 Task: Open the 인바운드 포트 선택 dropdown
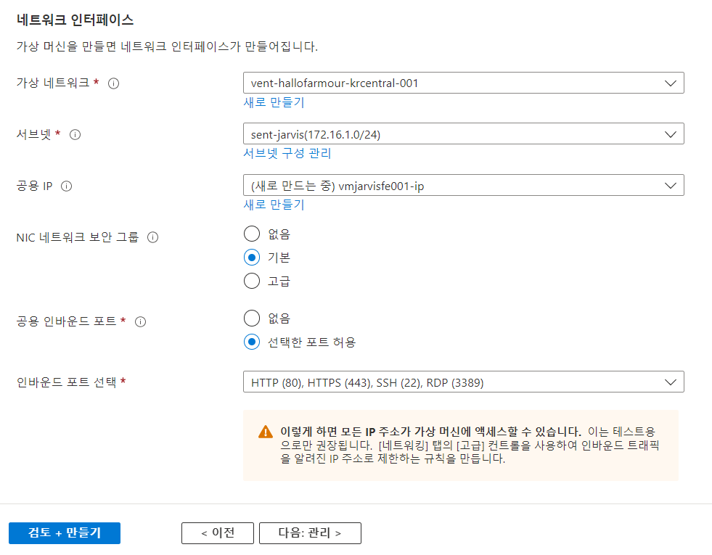464,382
